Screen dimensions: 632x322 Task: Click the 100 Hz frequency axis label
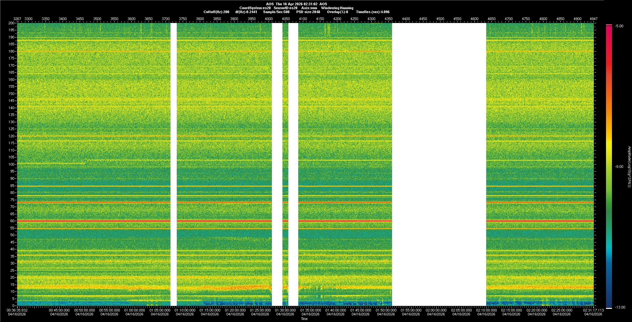tap(12, 164)
